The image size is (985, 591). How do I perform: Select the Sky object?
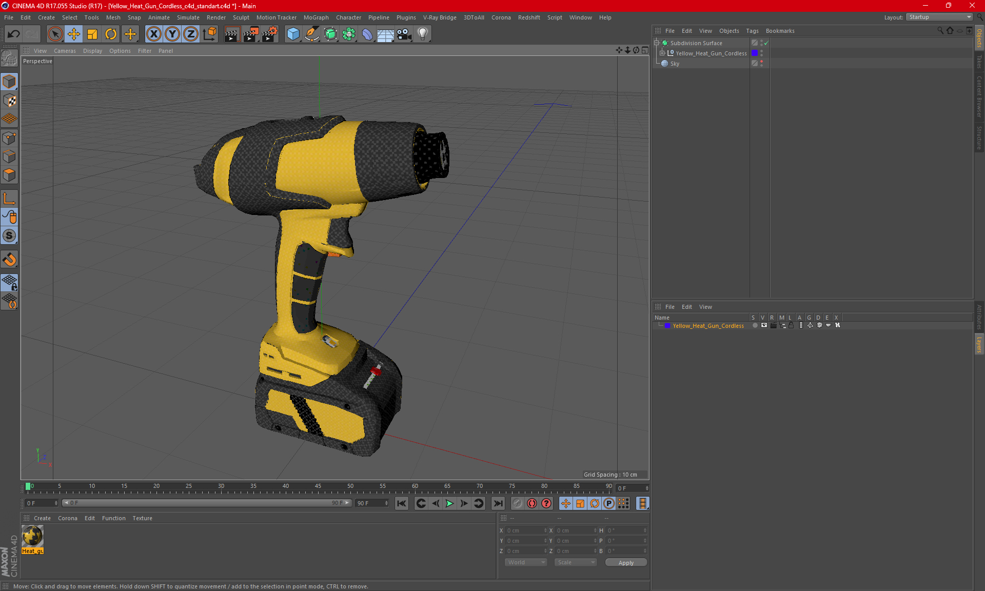click(675, 64)
